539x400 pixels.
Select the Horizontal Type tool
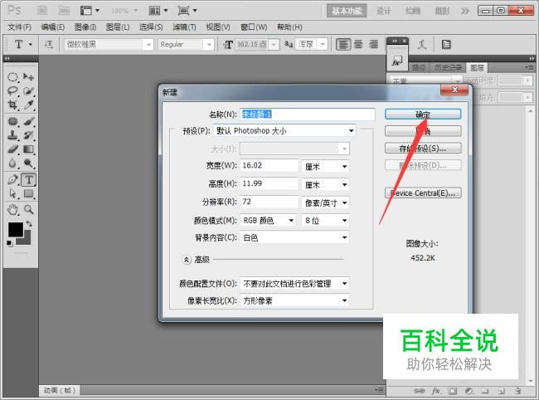coord(28,179)
